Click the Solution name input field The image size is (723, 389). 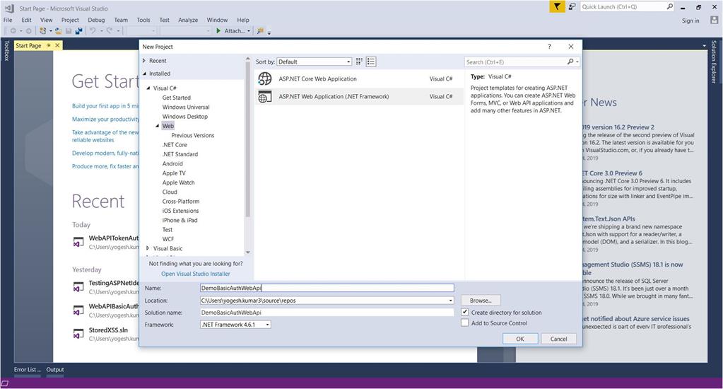(x=327, y=313)
